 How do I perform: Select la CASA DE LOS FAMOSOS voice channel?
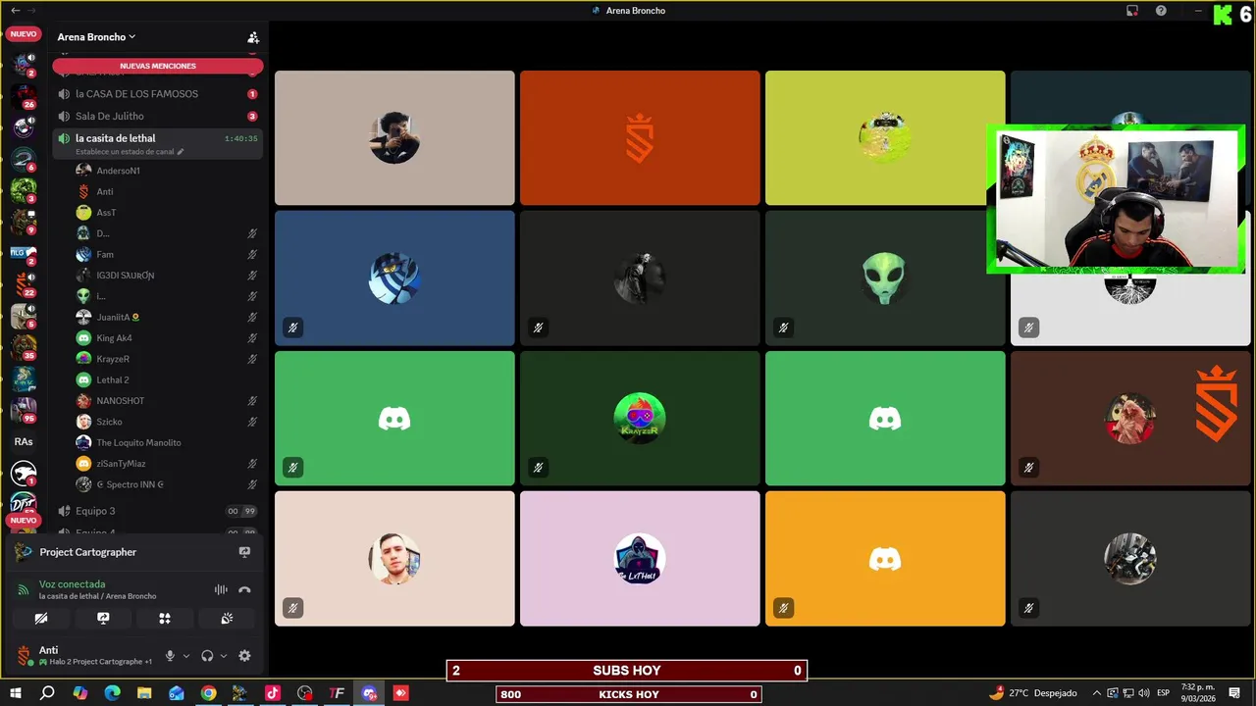(x=157, y=94)
